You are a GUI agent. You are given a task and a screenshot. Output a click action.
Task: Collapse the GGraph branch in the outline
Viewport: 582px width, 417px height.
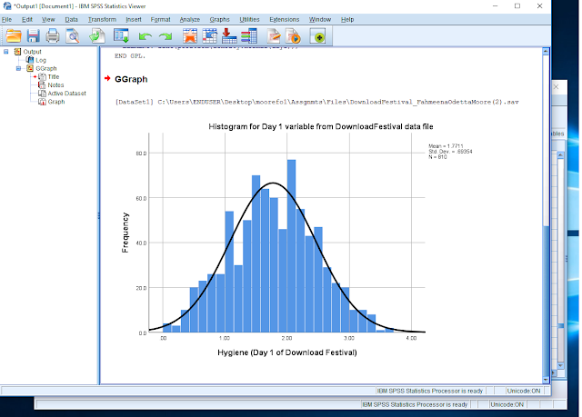[18, 68]
